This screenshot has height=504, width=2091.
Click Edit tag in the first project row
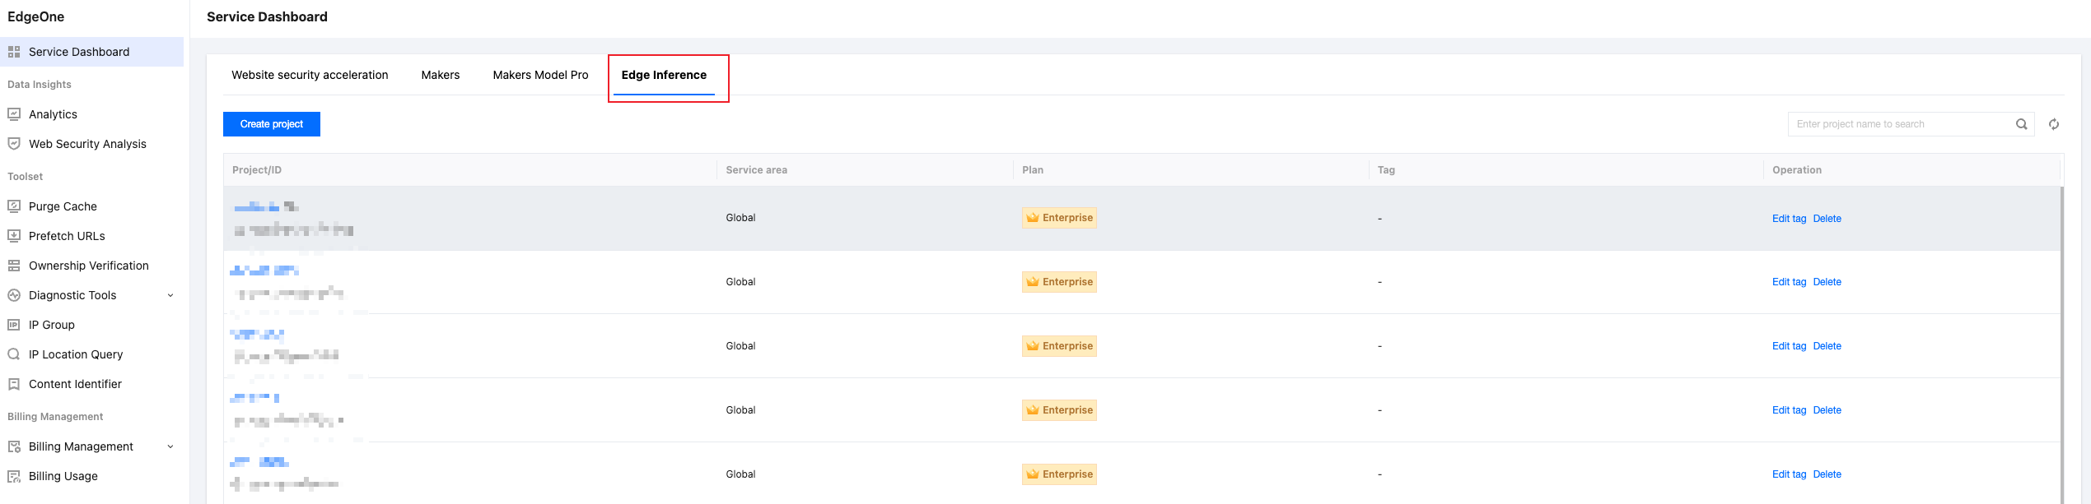click(x=1789, y=219)
